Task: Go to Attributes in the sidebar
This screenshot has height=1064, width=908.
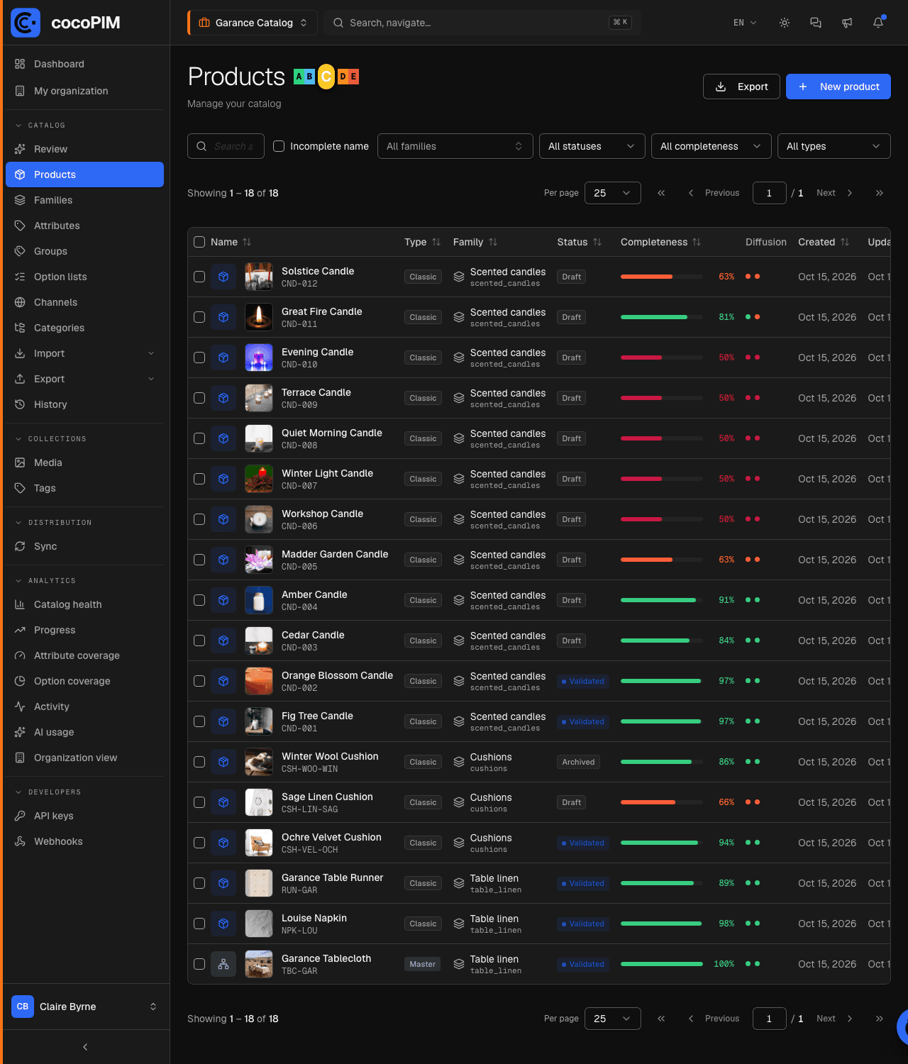Action: [x=84, y=226]
